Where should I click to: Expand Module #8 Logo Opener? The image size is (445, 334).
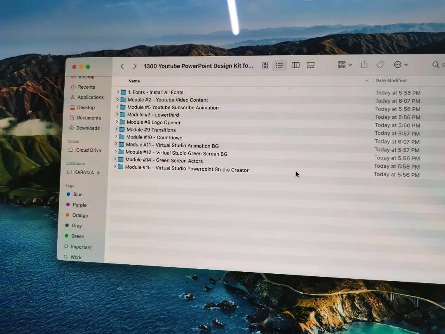[117, 122]
